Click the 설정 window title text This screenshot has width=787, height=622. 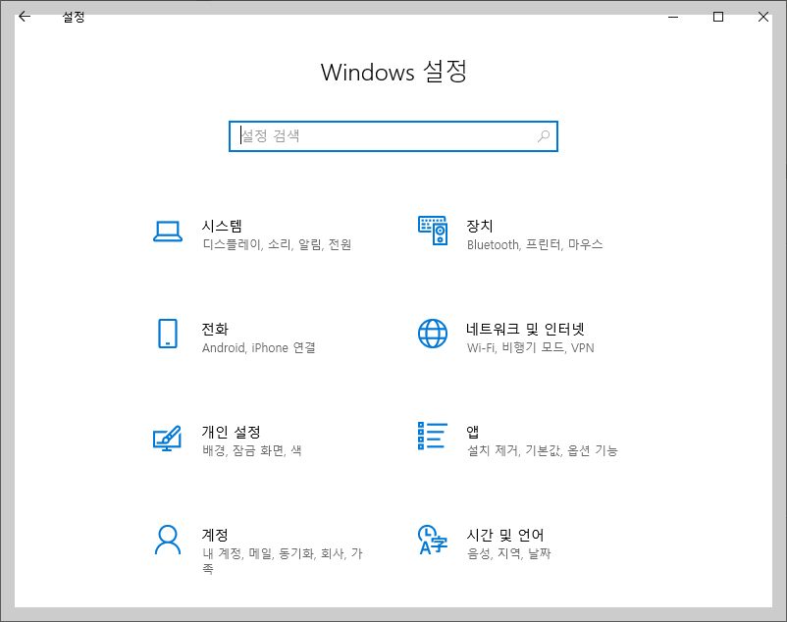click(x=74, y=17)
